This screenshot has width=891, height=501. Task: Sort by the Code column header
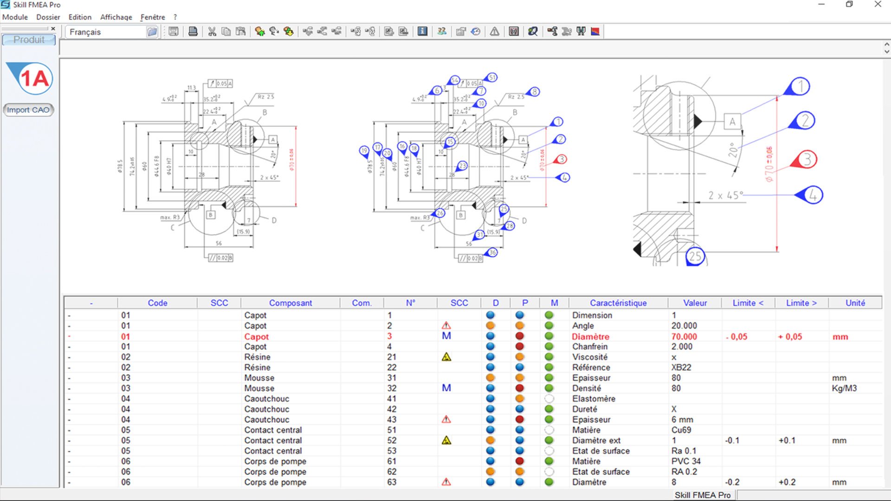[x=157, y=303]
